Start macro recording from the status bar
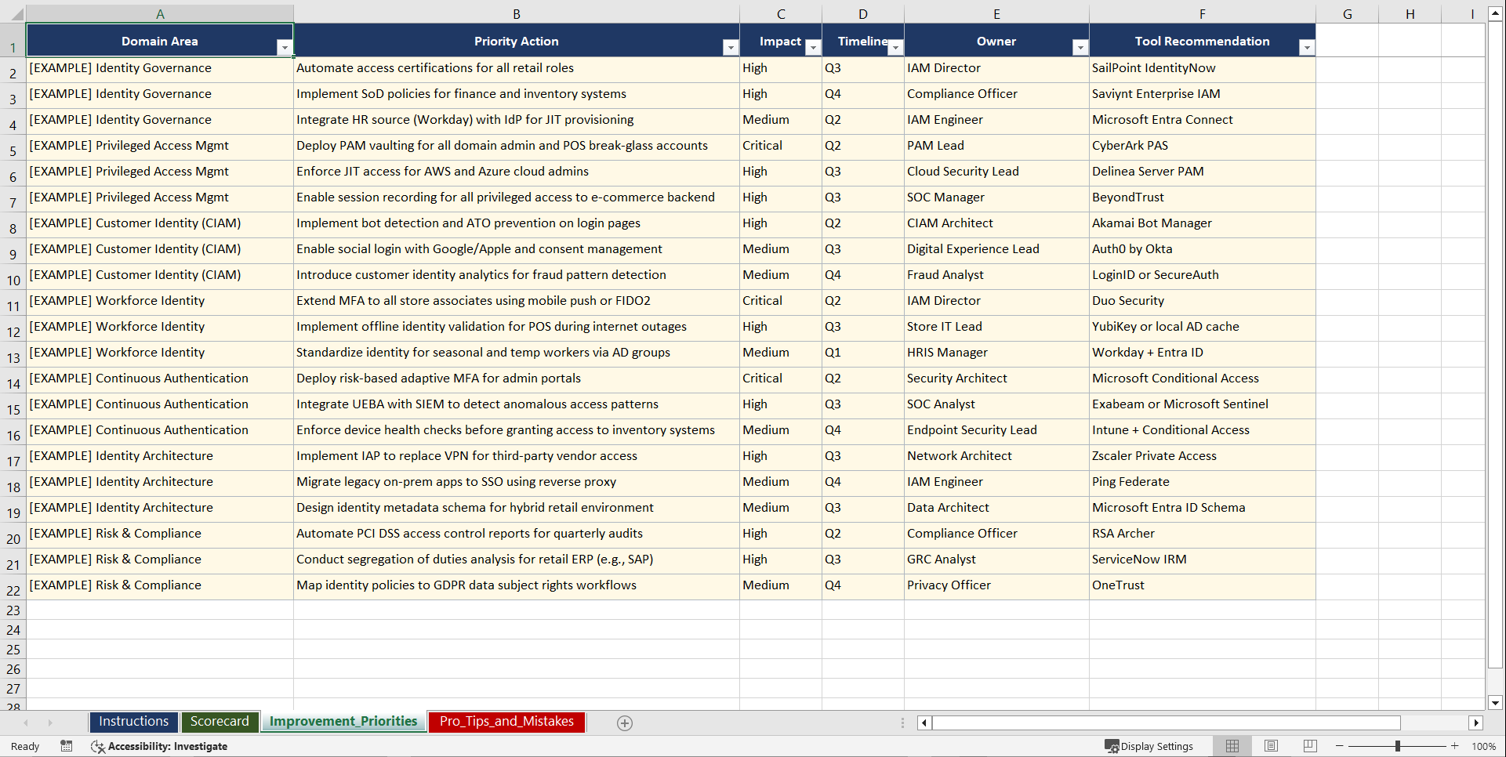Viewport: 1506px width, 757px height. 67,746
